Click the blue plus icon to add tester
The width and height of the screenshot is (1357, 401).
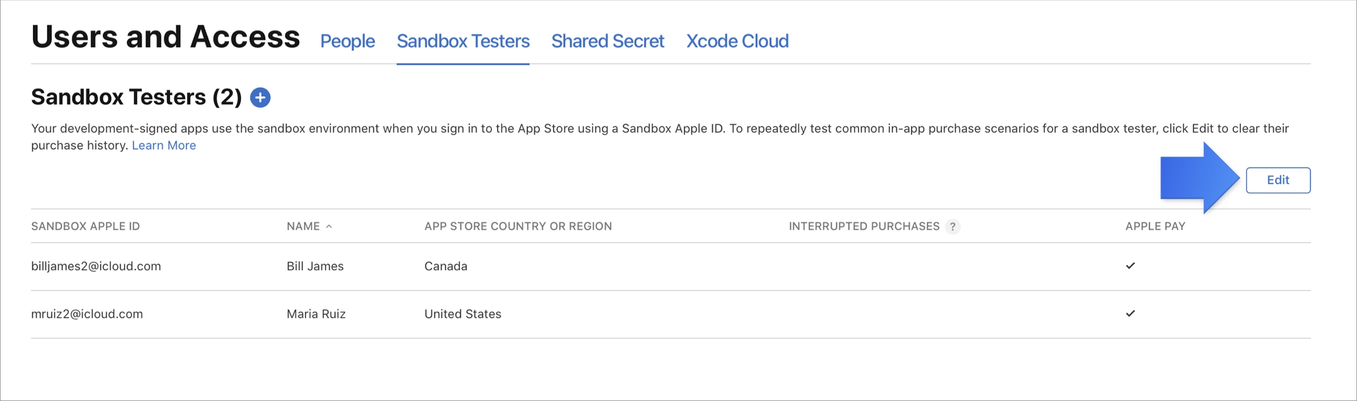pos(260,98)
